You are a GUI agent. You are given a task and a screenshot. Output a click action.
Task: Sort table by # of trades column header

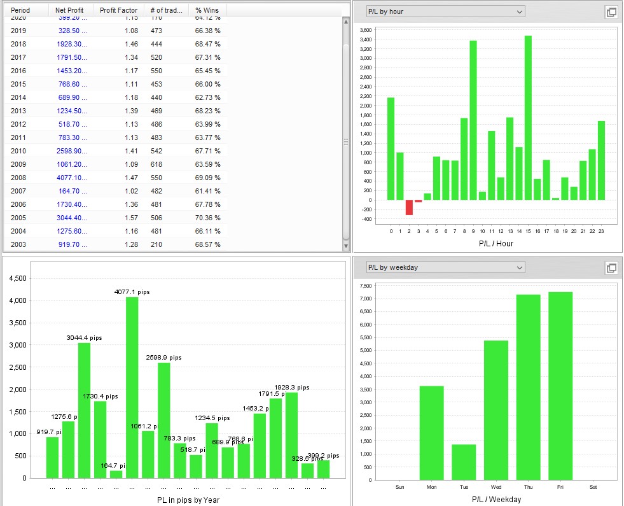point(167,10)
